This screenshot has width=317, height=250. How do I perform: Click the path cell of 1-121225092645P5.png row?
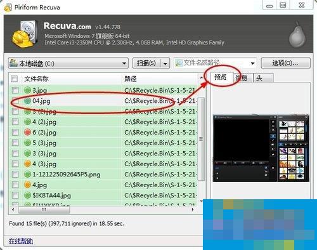pyautogui.click(x=160, y=174)
